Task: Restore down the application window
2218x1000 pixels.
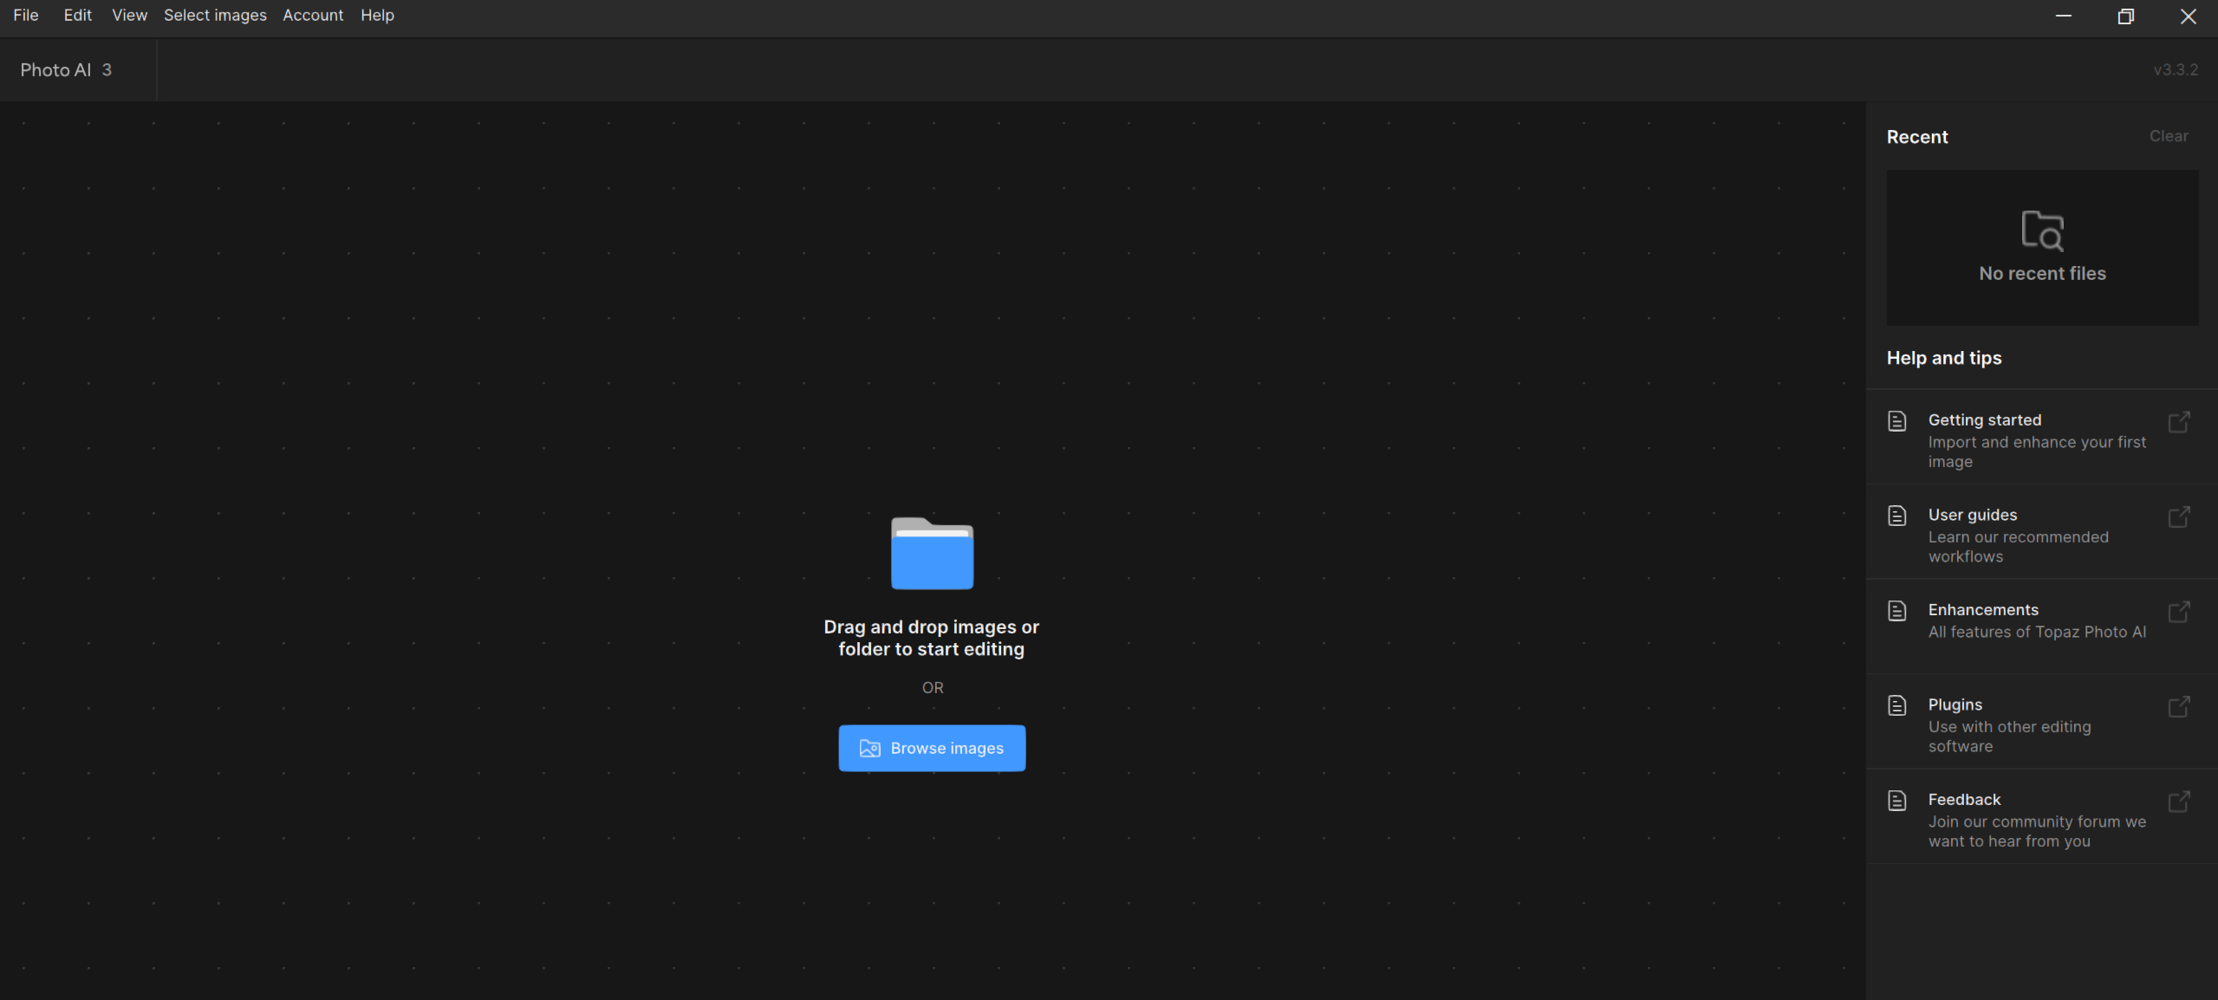Action: point(2125,16)
